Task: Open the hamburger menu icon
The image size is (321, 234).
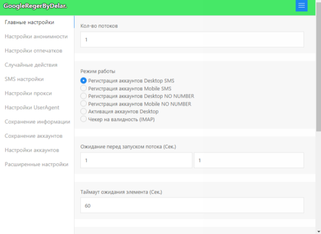Action: [302, 5]
